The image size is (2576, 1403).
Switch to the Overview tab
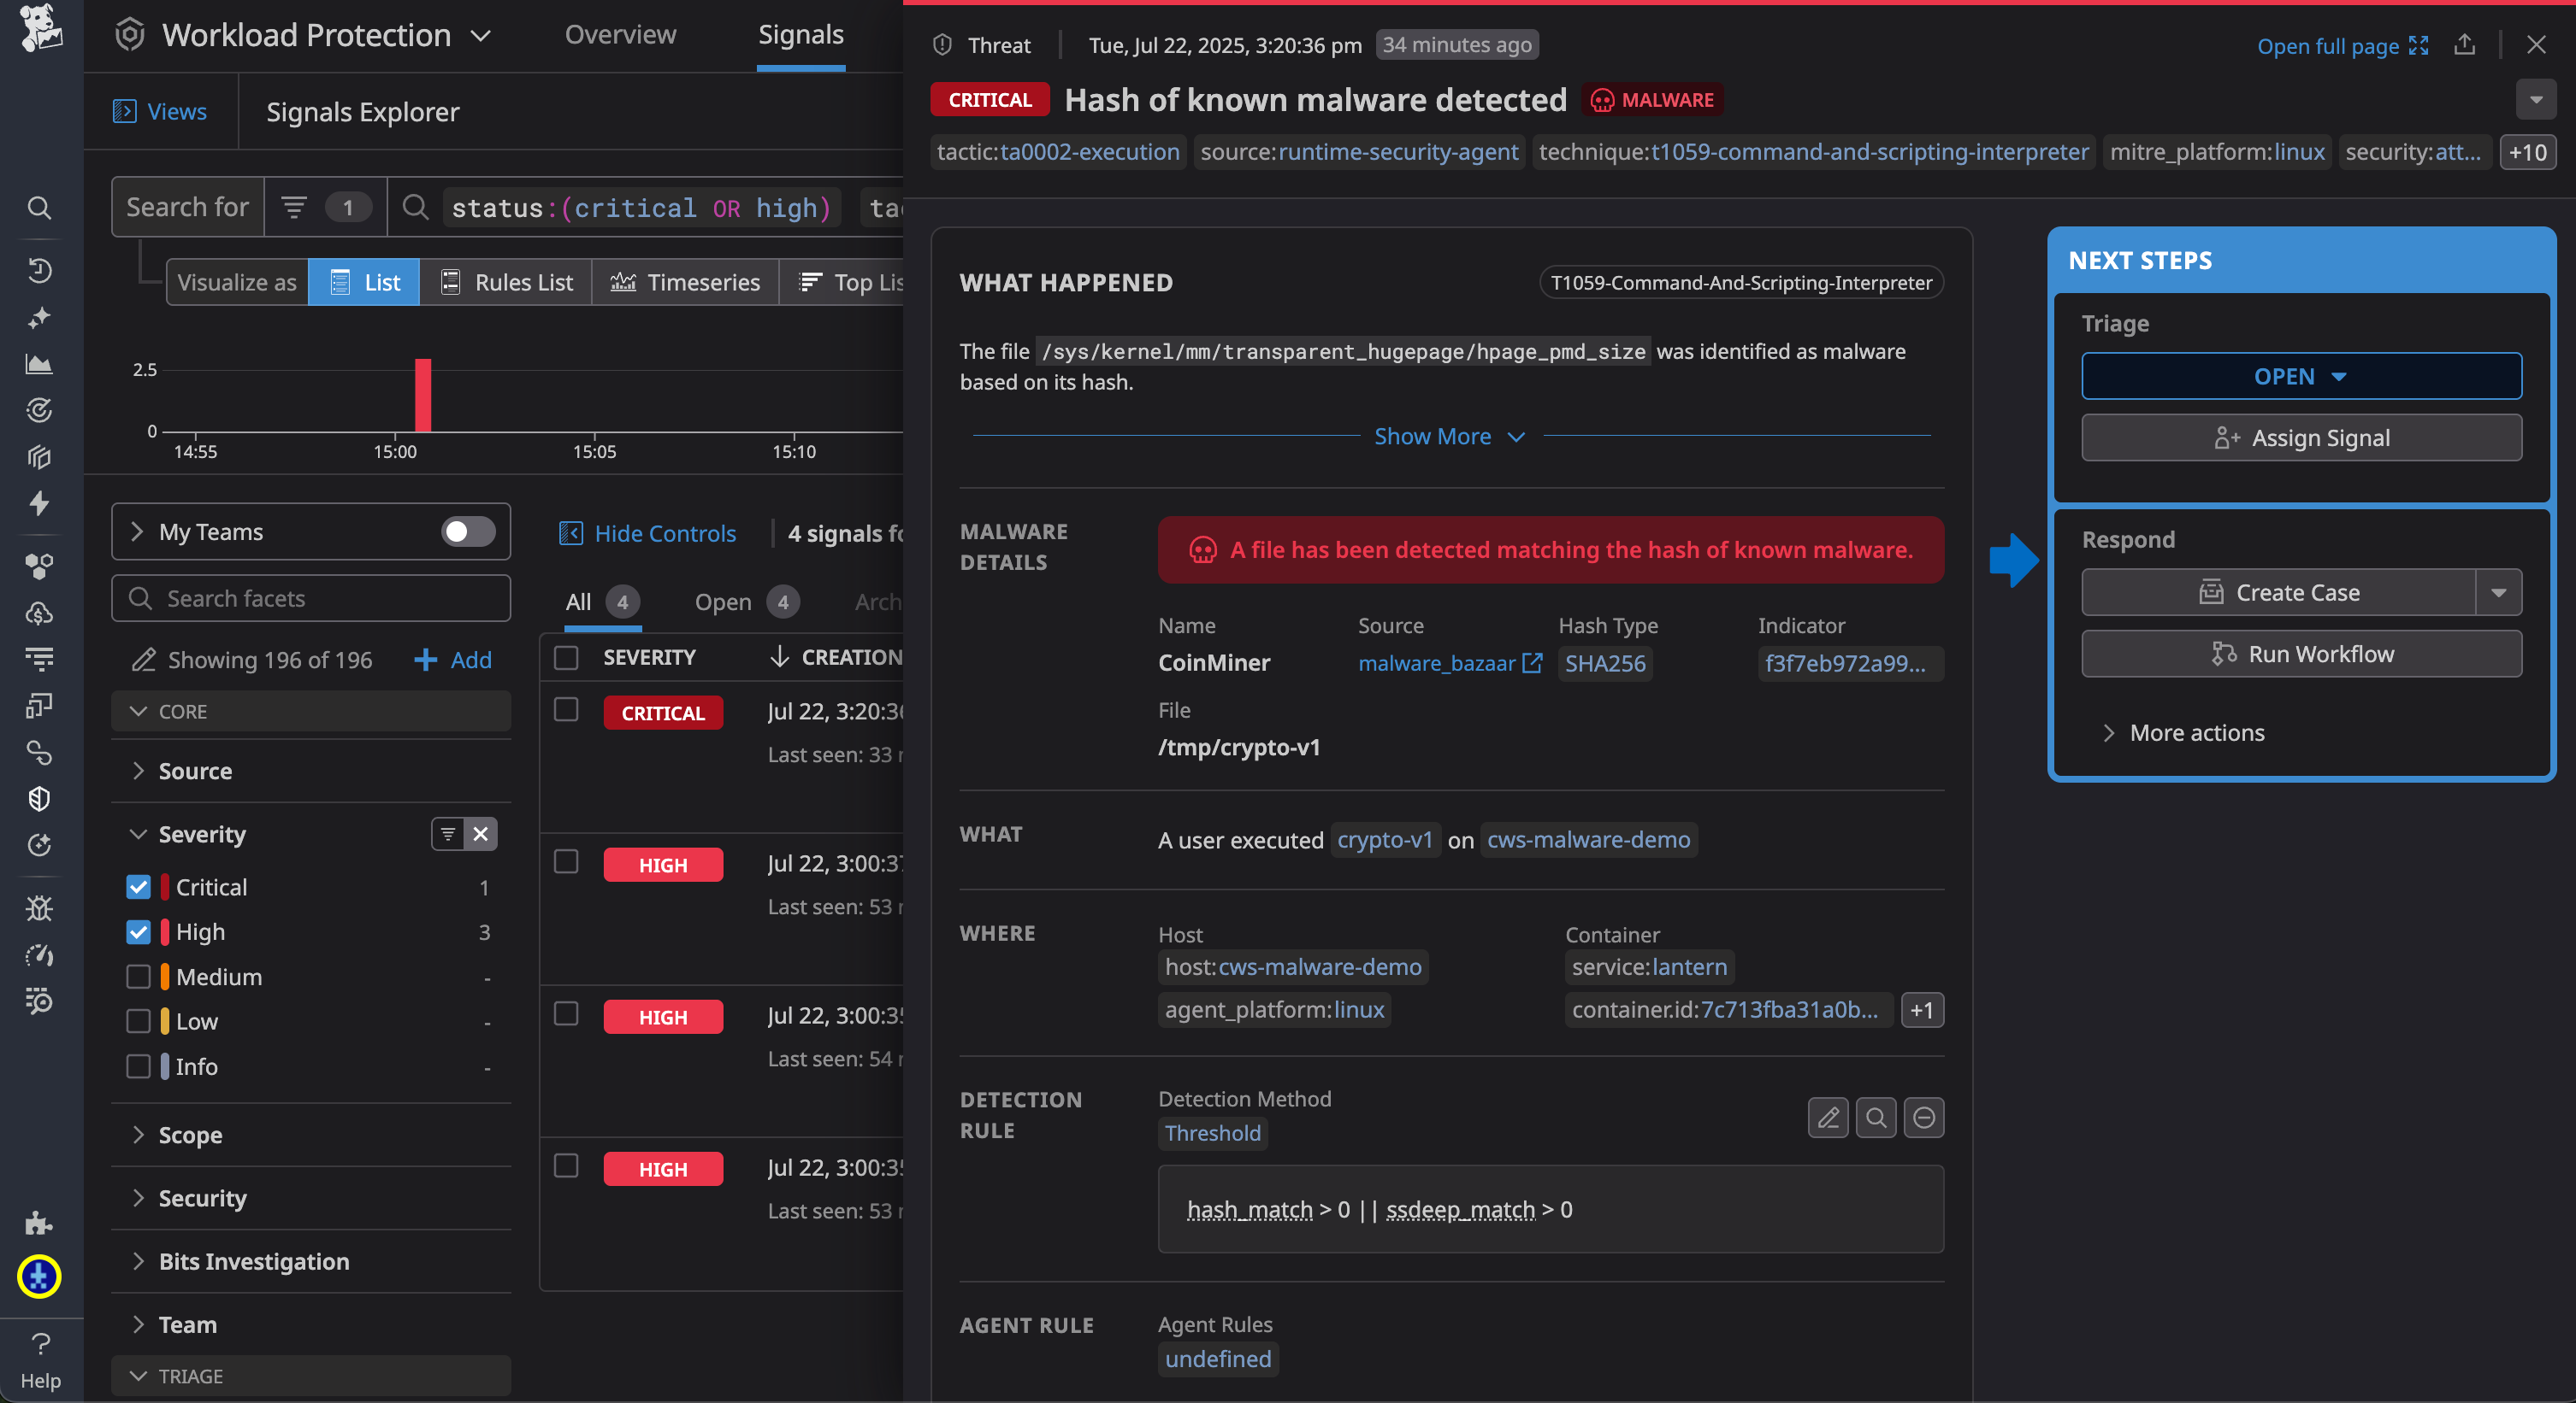coord(620,34)
